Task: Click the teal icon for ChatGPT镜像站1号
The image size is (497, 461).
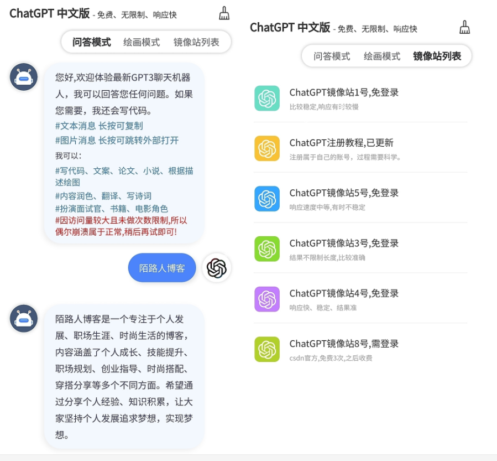Action: pos(267,98)
